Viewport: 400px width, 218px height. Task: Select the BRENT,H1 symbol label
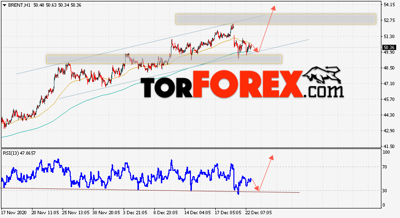click(x=19, y=5)
